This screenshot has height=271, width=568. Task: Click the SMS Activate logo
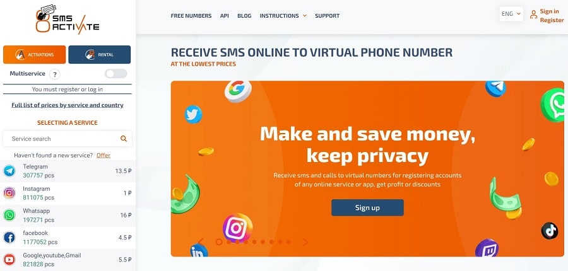68,19
